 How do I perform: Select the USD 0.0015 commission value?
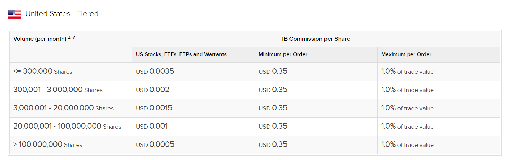coord(154,108)
